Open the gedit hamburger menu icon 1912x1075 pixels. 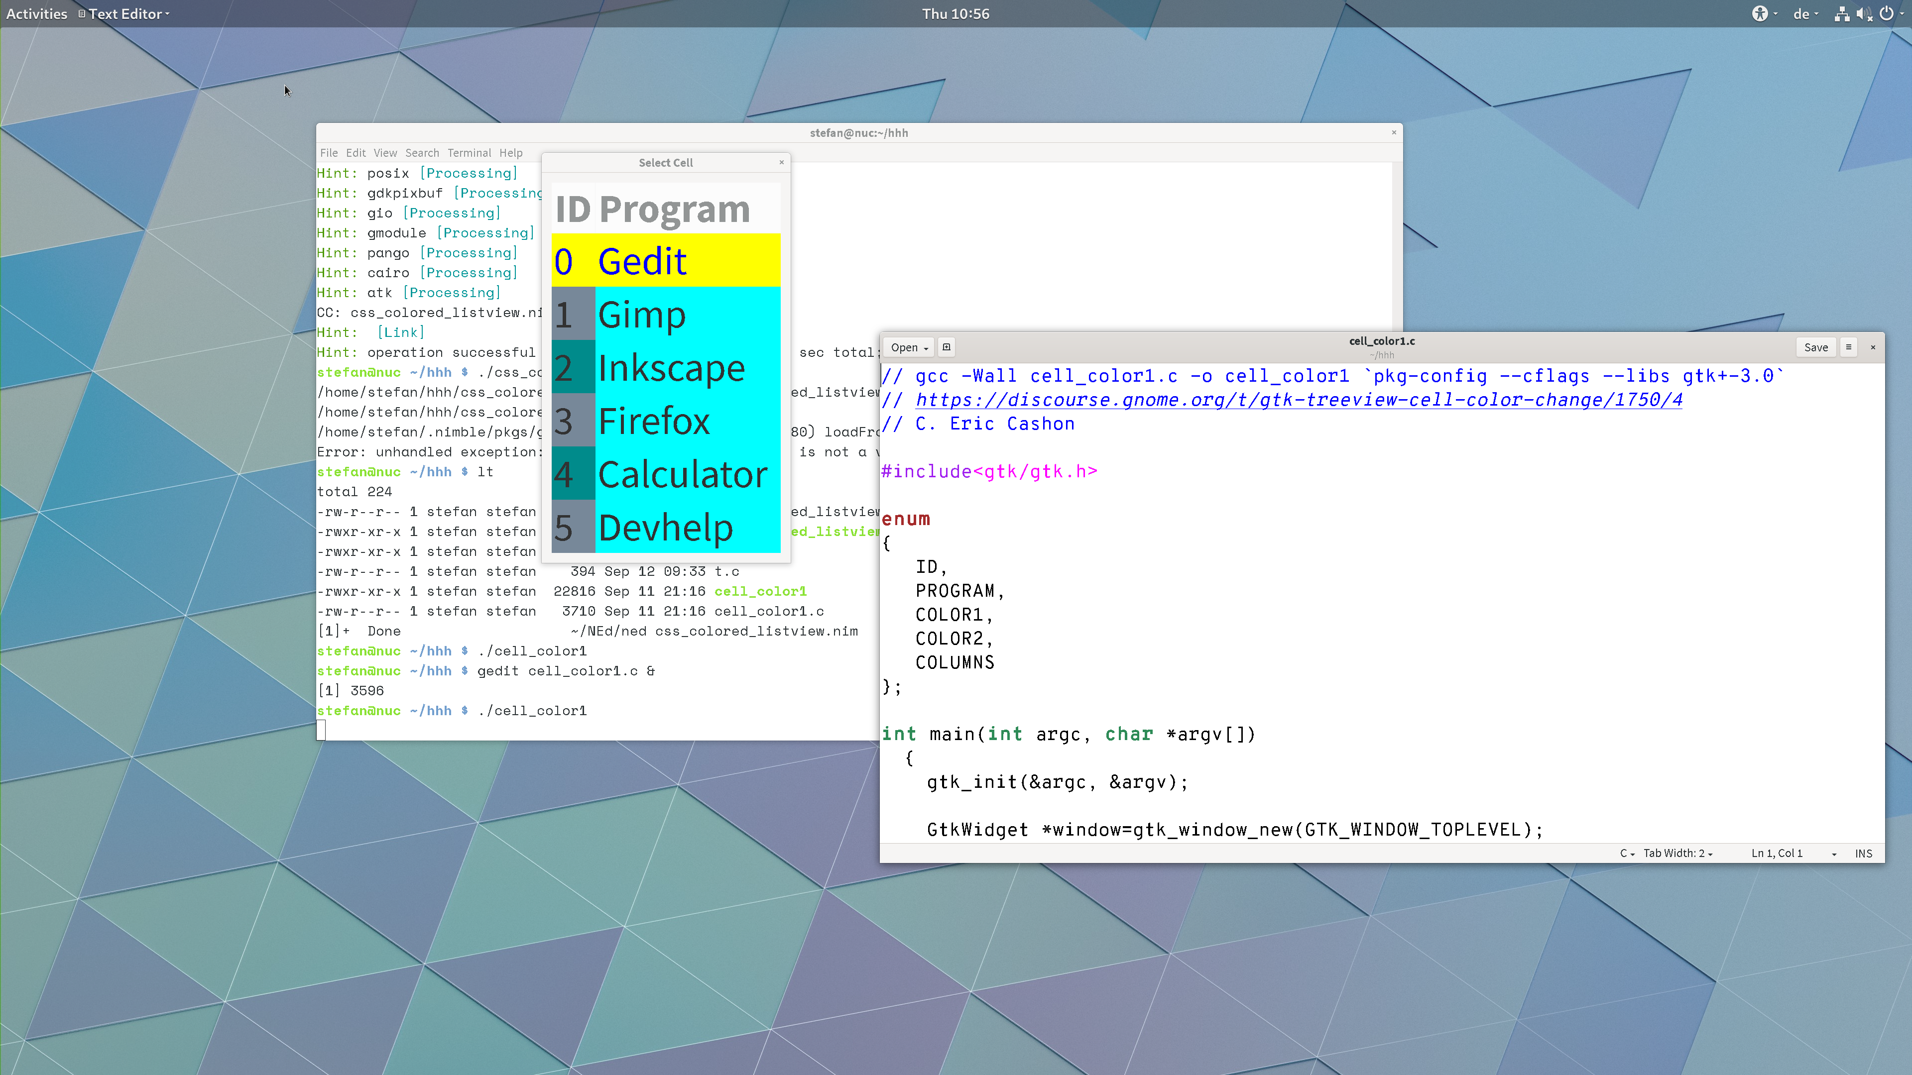pyautogui.click(x=1848, y=347)
